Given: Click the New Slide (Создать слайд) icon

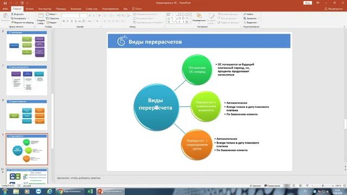Looking at the screenshot, I should click(41, 16).
